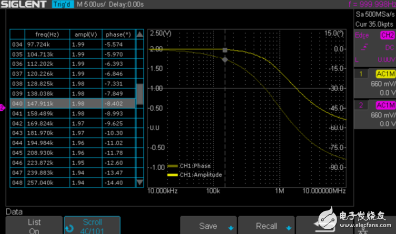Click the square amplitude cursor marker on plot
396x234 pixels.
coord(226,50)
